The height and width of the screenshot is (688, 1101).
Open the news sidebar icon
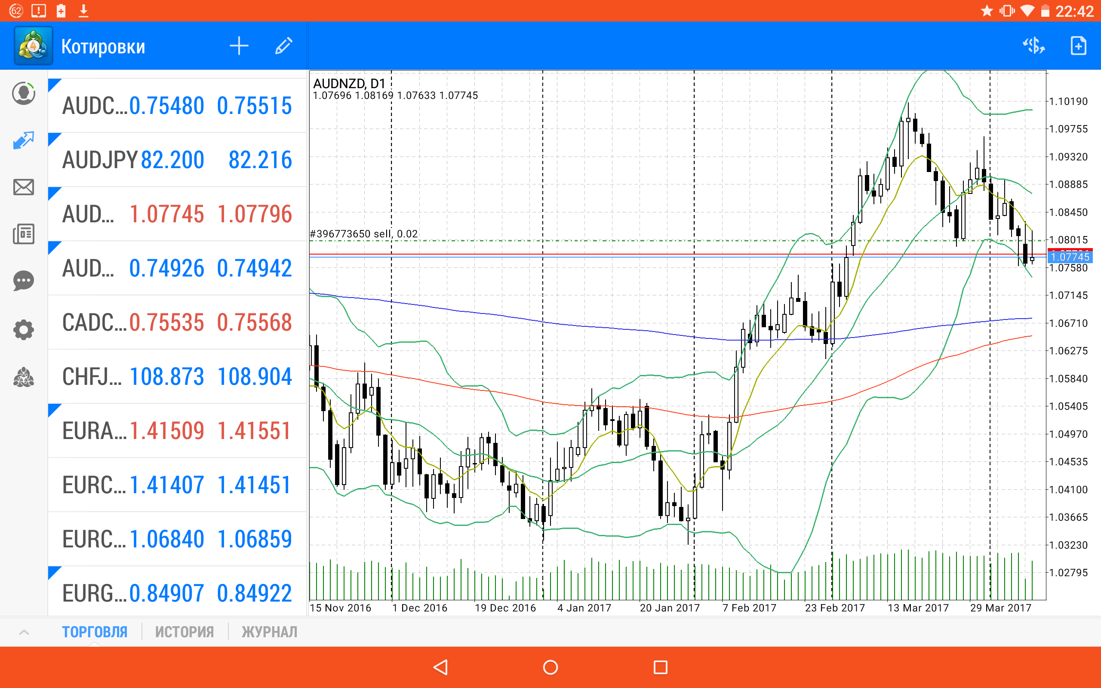click(x=24, y=234)
